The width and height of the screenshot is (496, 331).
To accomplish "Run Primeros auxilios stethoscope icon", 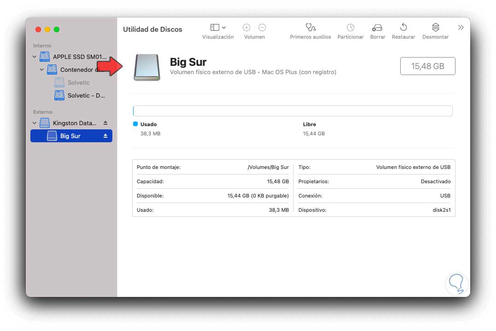I will 310,28.
